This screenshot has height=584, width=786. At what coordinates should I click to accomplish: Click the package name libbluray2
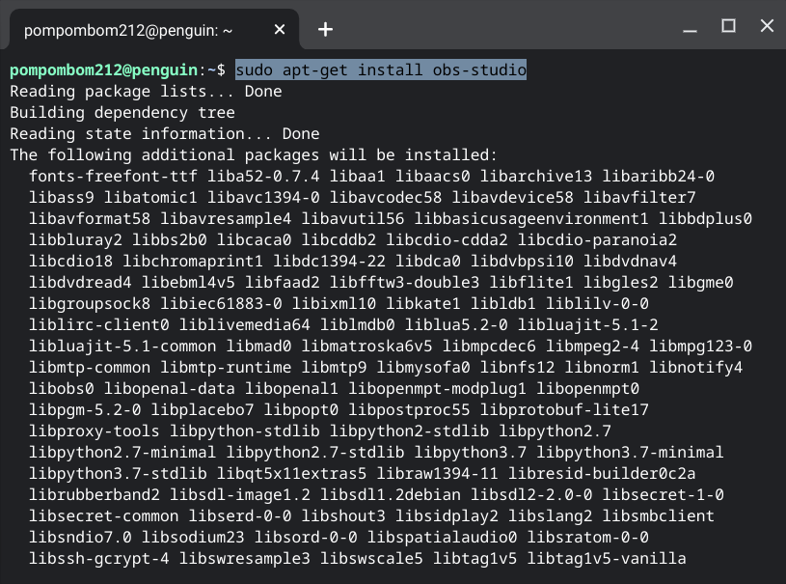coord(75,239)
